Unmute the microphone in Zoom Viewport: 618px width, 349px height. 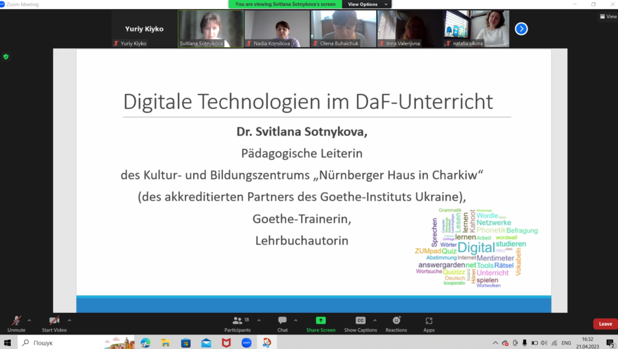(16, 324)
